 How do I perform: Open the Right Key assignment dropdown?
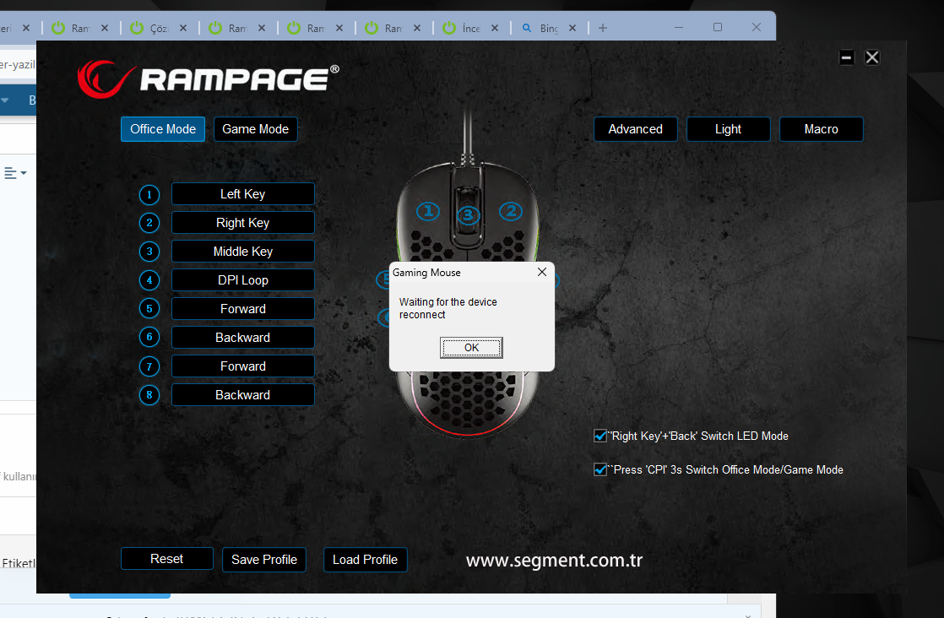(242, 223)
